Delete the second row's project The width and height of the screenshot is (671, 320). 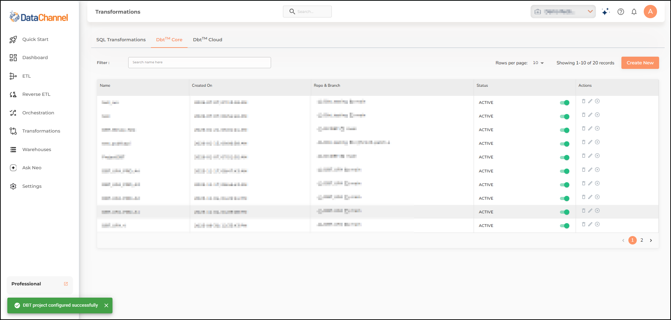click(583, 115)
